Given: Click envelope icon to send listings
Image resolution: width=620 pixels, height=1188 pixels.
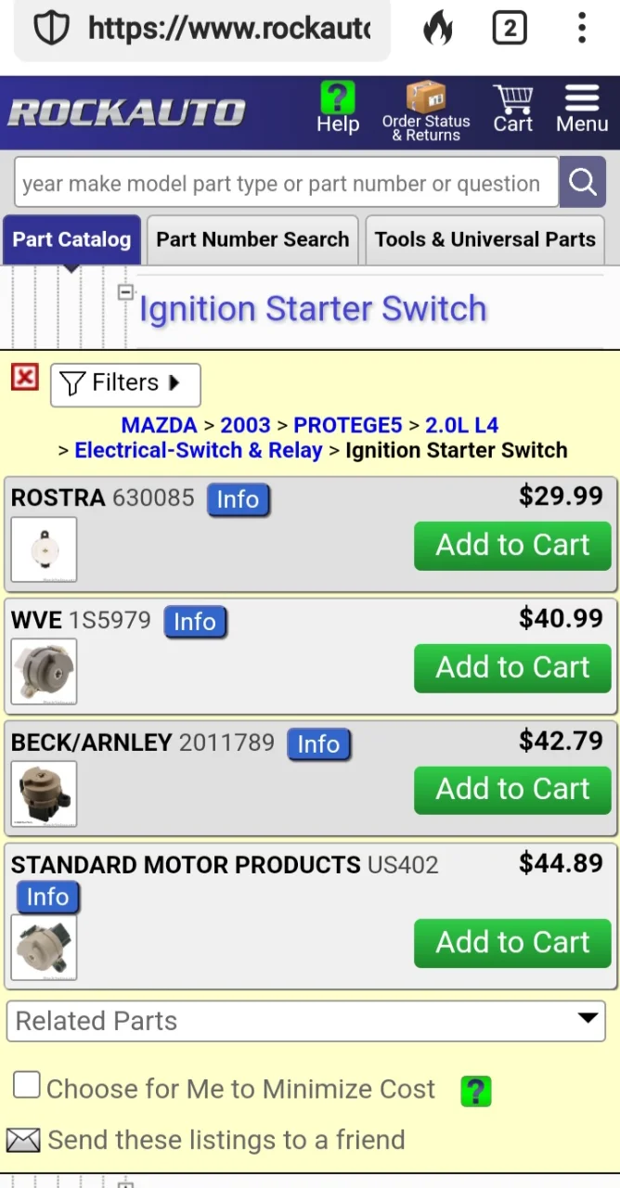Looking at the screenshot, I should click(23, 1140).
